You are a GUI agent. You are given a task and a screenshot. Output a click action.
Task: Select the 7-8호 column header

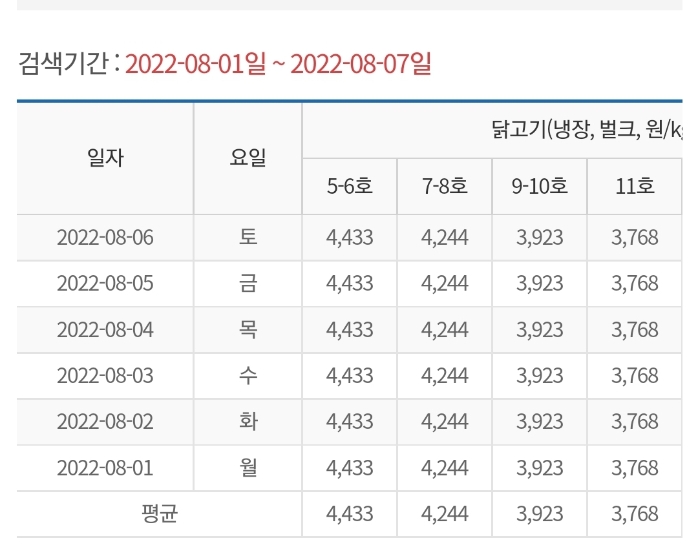click(445, 187)
